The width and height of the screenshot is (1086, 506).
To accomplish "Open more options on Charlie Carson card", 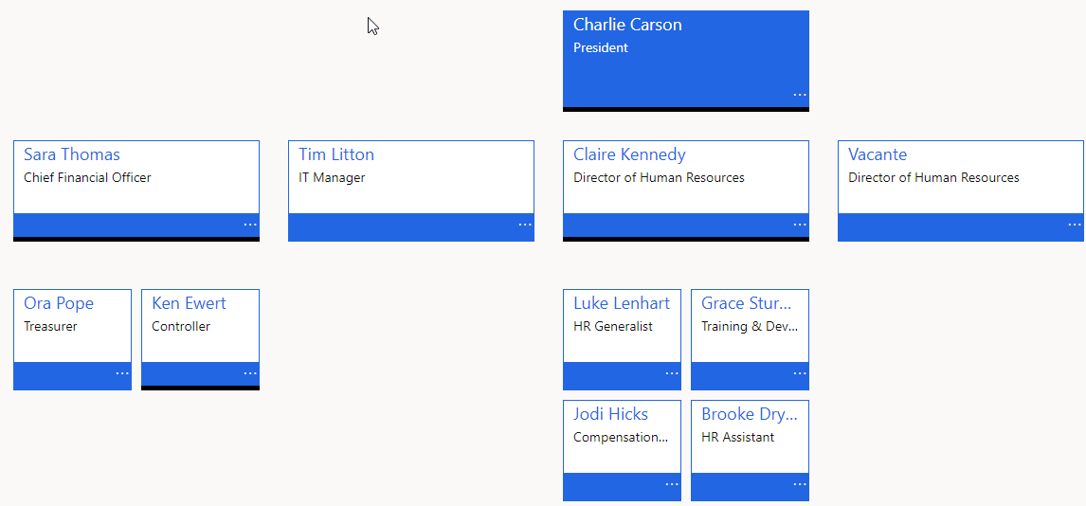I will pyautogui.click(x=799, y=94).
